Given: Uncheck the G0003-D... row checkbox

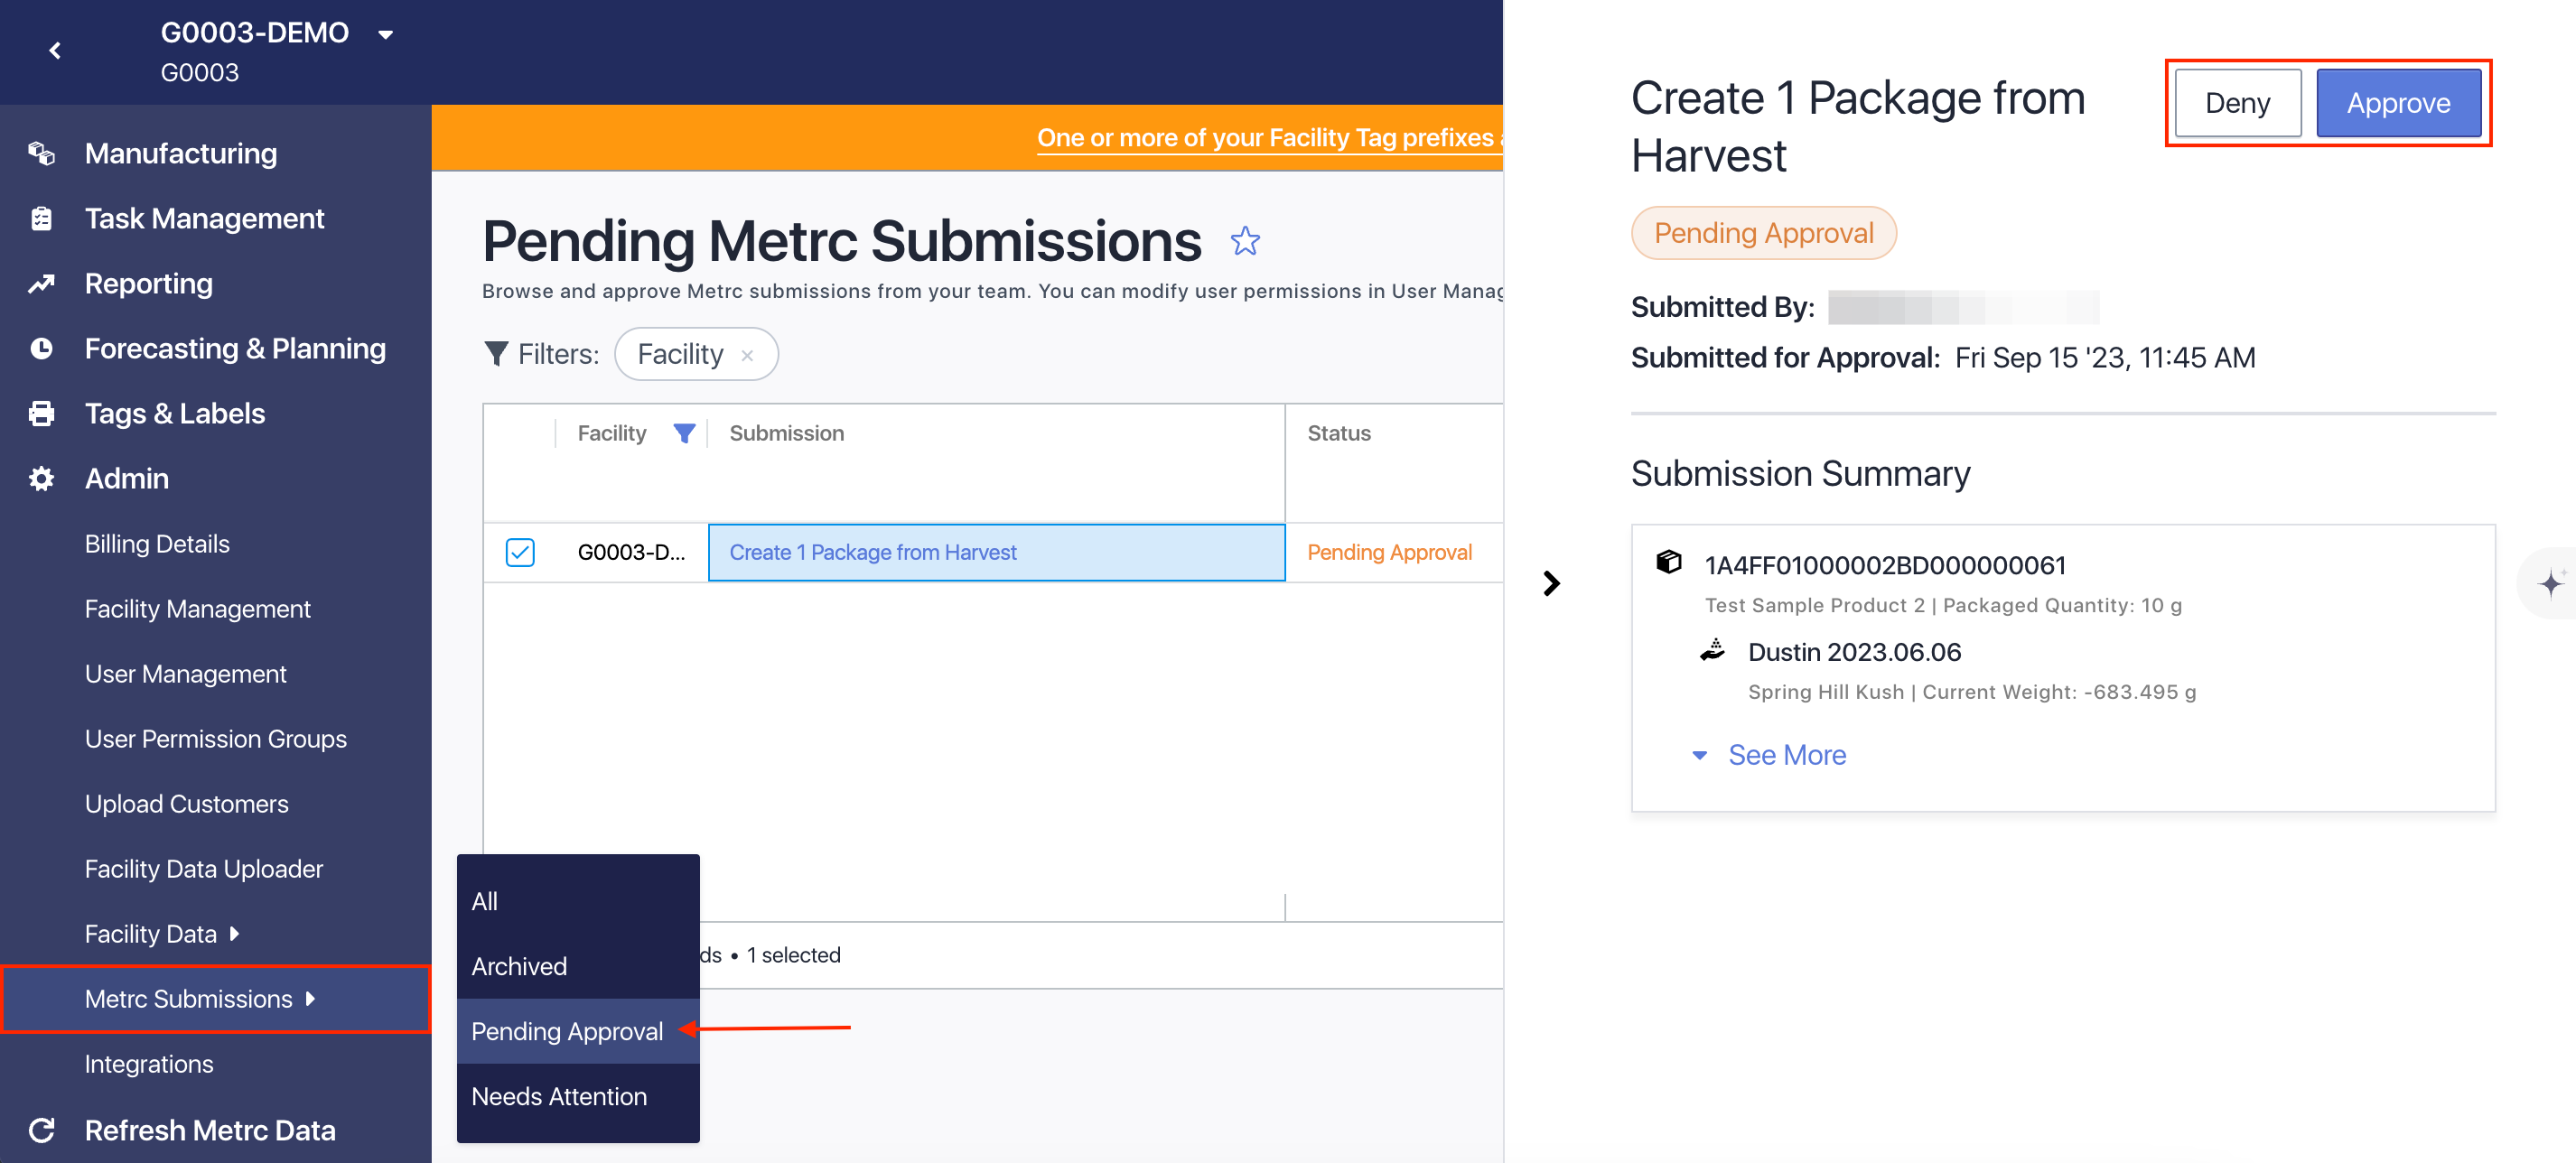Looking at the screenshot, I should [x=520, y=552].
